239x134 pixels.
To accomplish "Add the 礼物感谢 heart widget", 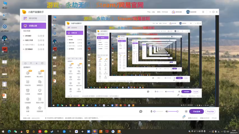I will pos(28,100).
